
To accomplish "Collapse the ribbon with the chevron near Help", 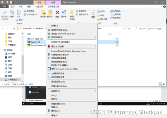I will [x=161, y=7].
